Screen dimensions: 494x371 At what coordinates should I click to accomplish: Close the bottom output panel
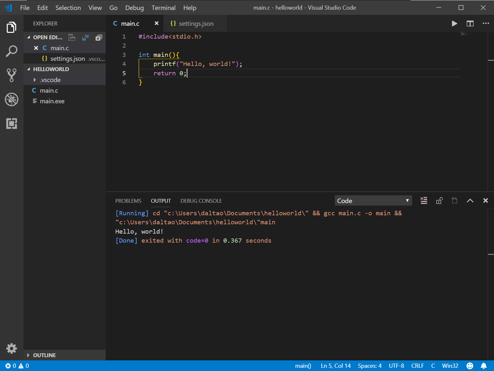pos(486,201)
